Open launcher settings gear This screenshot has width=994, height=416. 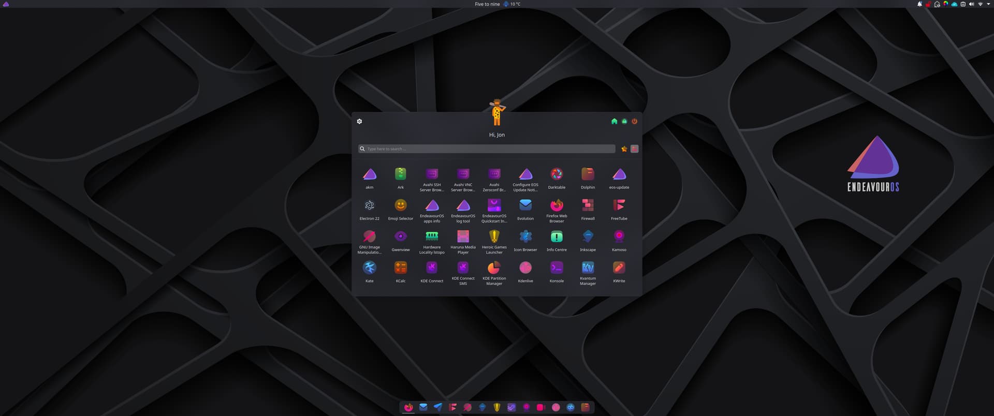pyautogui.click(x=359, y=121)
